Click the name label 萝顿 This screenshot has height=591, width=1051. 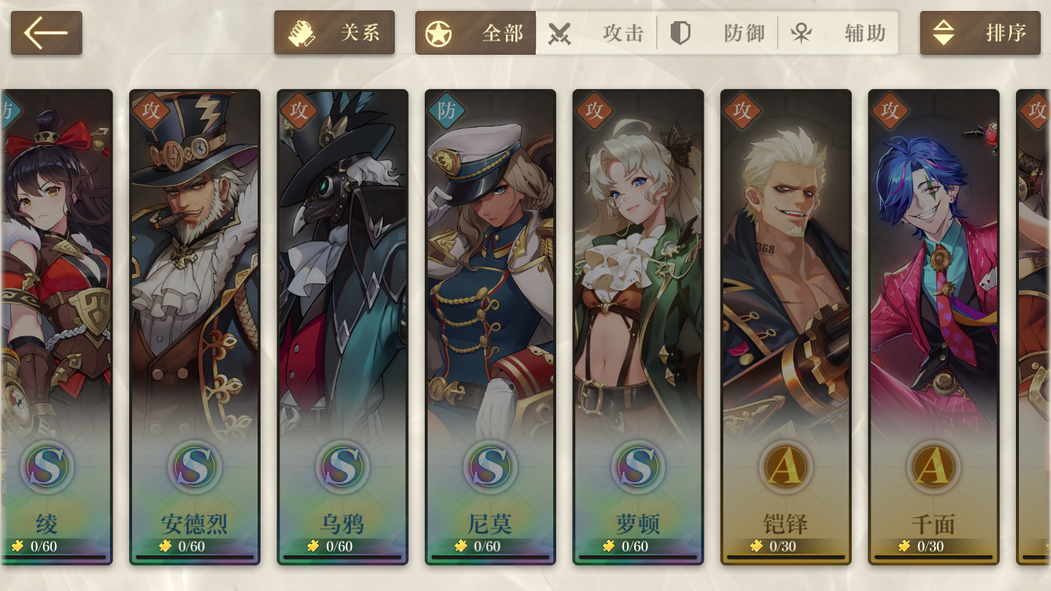(638, 524)
